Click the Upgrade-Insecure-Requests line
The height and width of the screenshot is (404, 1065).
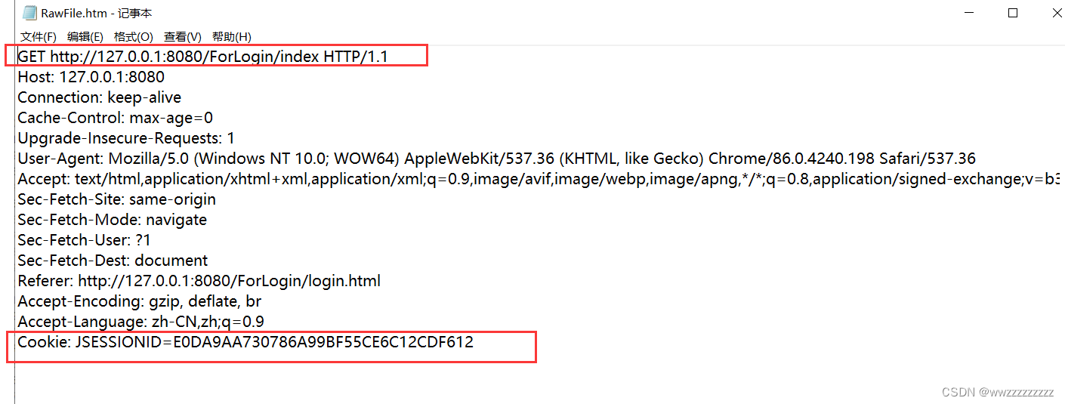click(x=126, y=138)
